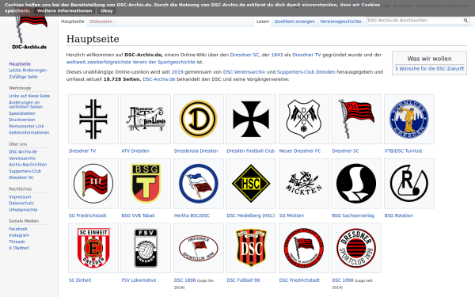Open Seiteninformationen in sidebar
This screenshot has height=297, width=475.
coord(29,132)
